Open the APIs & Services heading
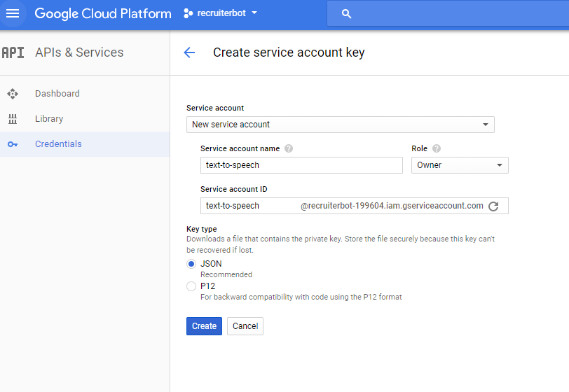This screenshot has height=392, width=569. pos(79,52)
